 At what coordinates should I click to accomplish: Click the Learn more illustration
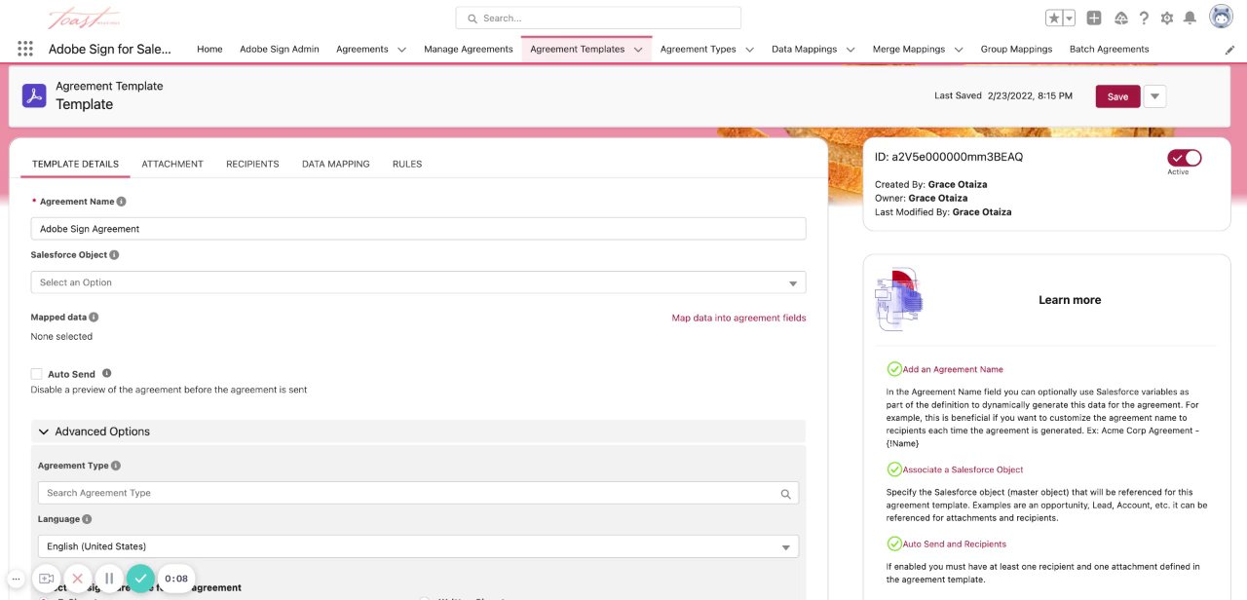click(898, 300)
